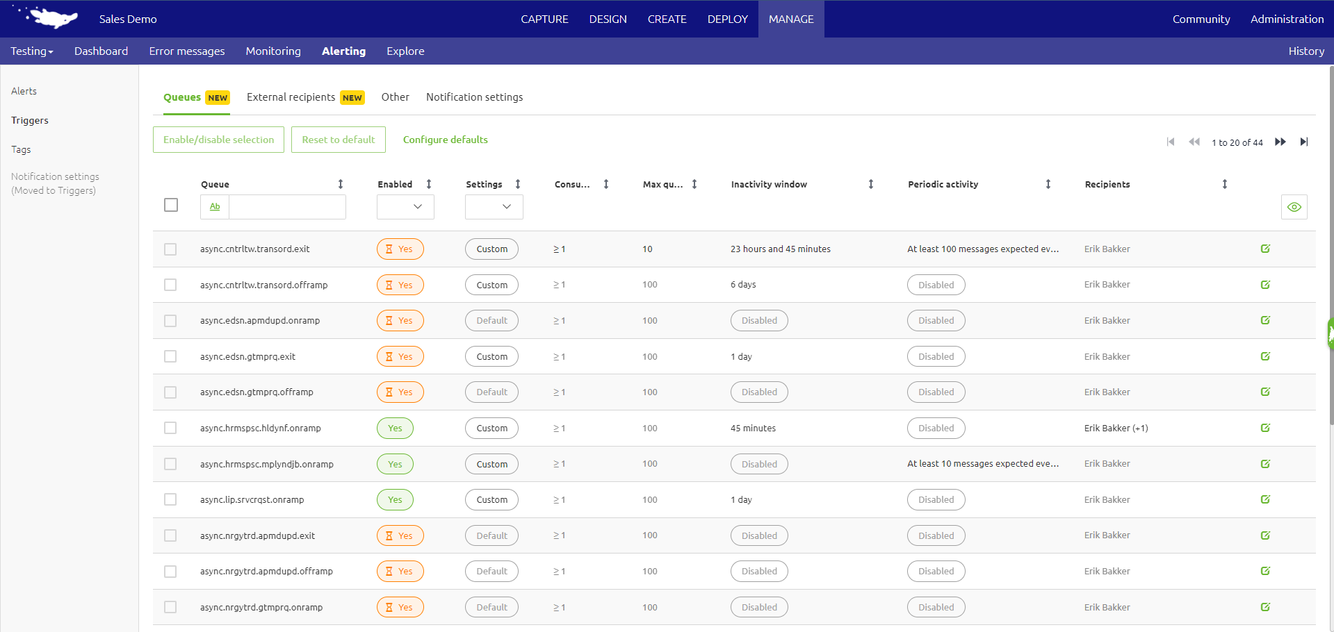Toggle the Yes enabled pill for async.hrmspsc.hldynf.onramp
Image resolution: width=1334 pixels, height=632 pixels.
point(394,428)
